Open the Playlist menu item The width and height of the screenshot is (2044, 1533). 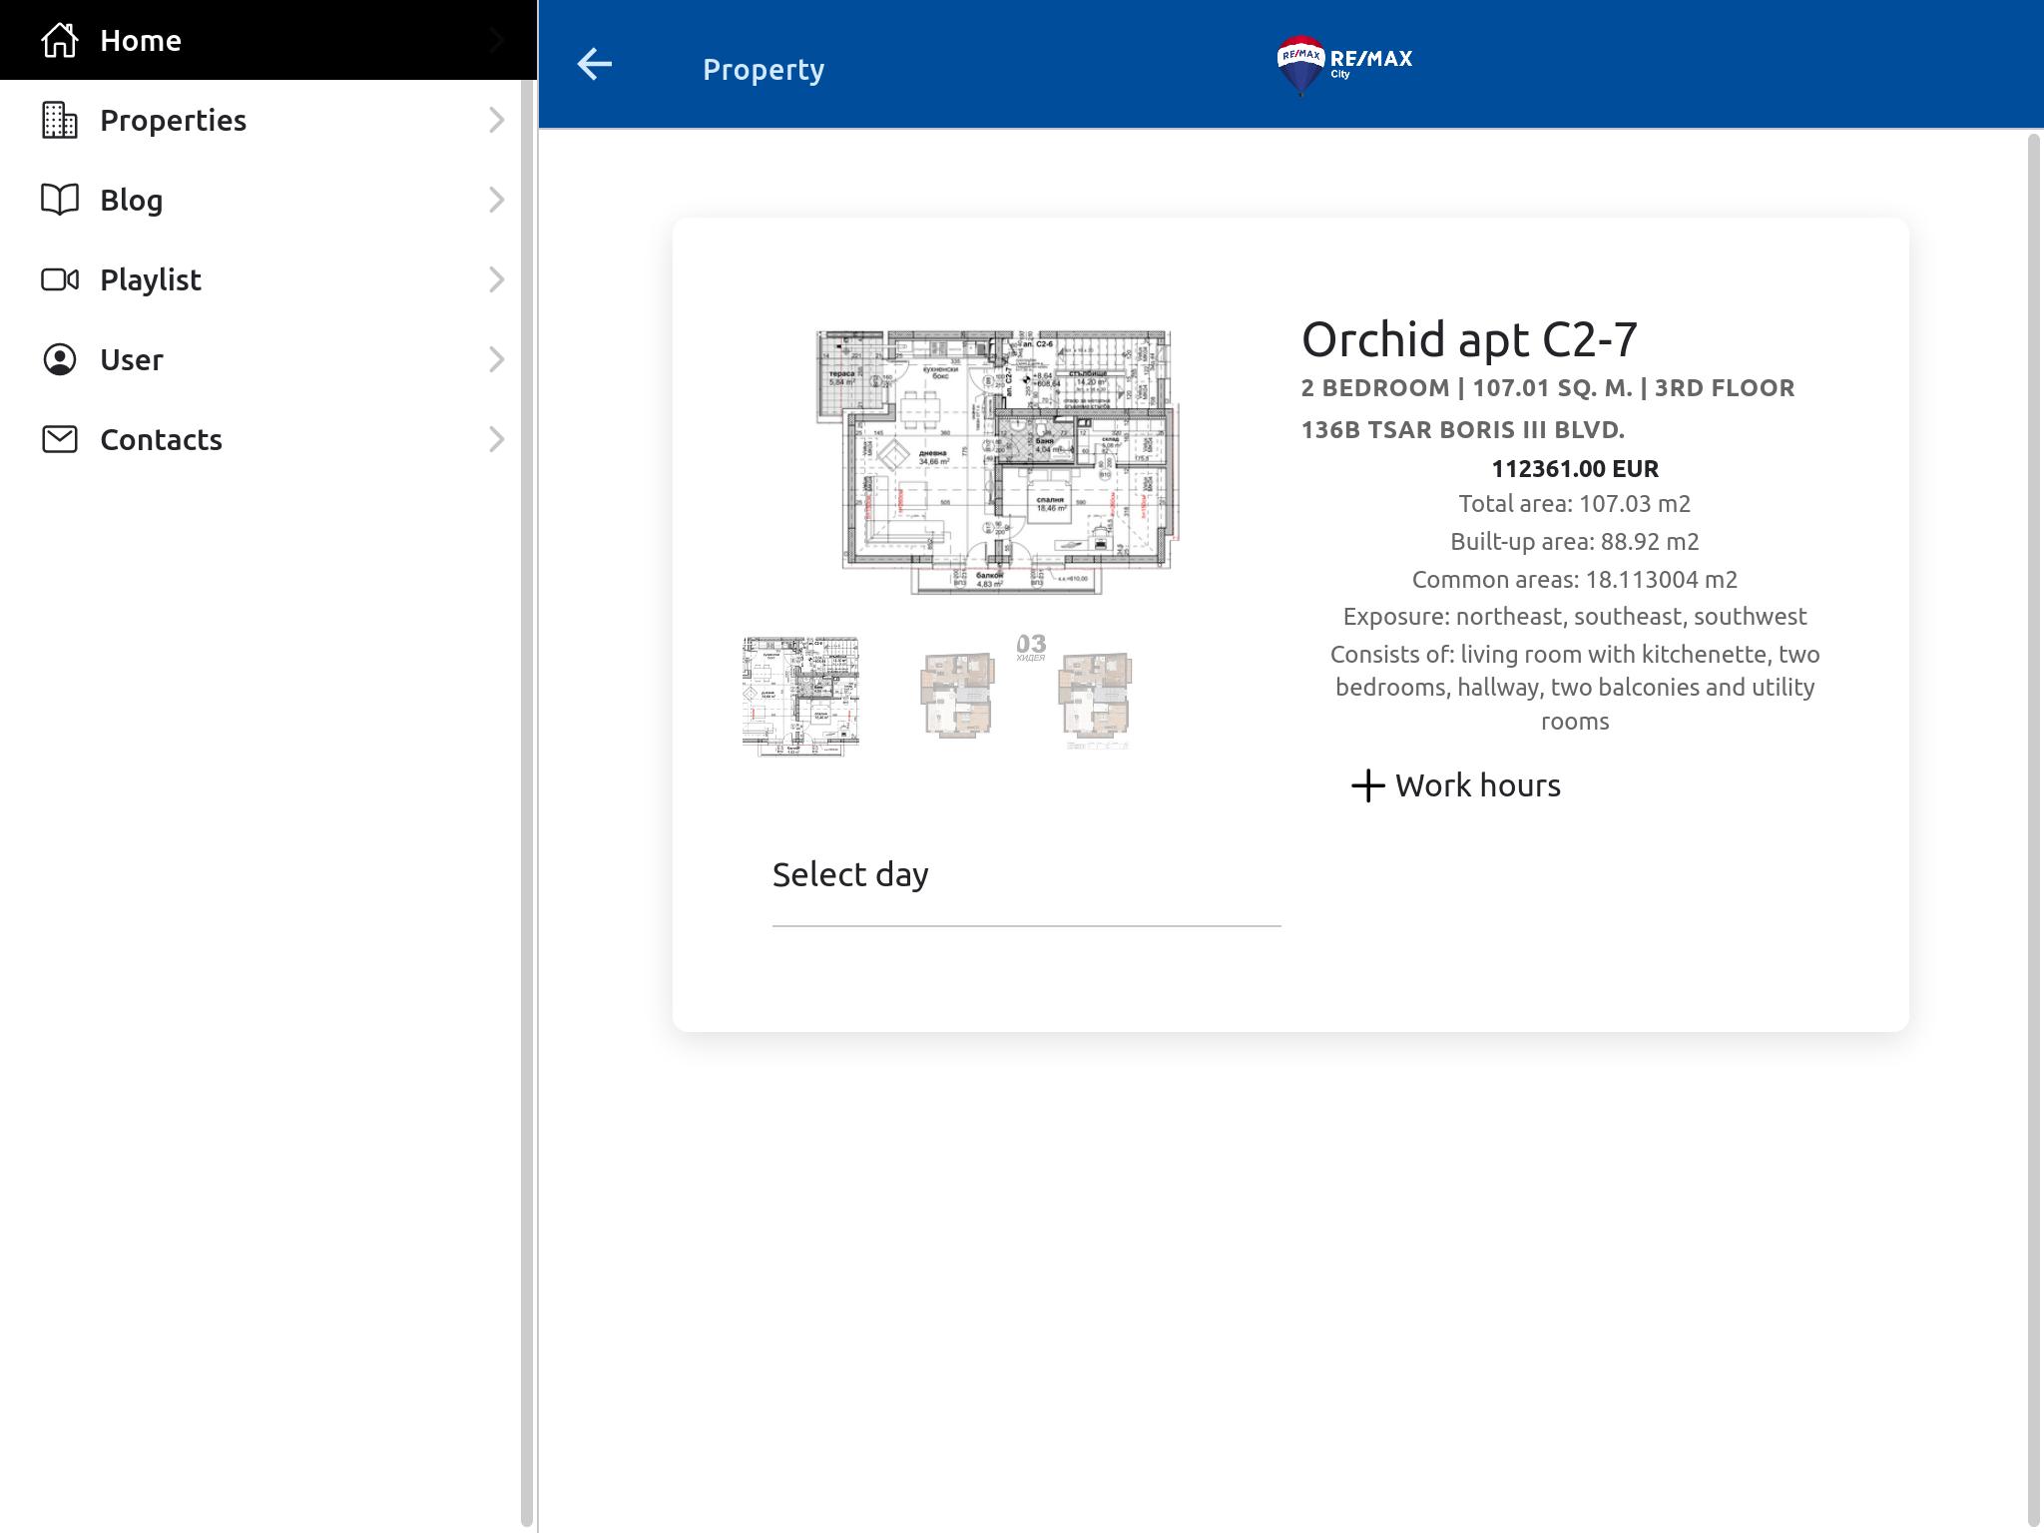[260, 279]
